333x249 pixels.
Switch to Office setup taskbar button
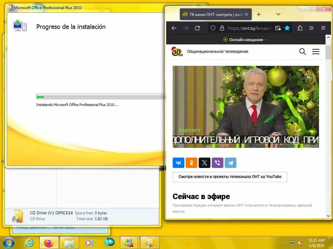tap(150, 243)
